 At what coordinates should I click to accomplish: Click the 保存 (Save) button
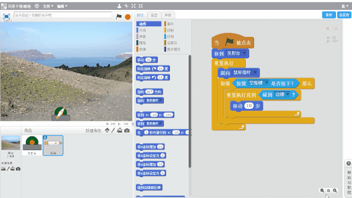329,15
